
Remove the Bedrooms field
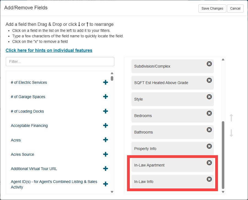[209, 113]
